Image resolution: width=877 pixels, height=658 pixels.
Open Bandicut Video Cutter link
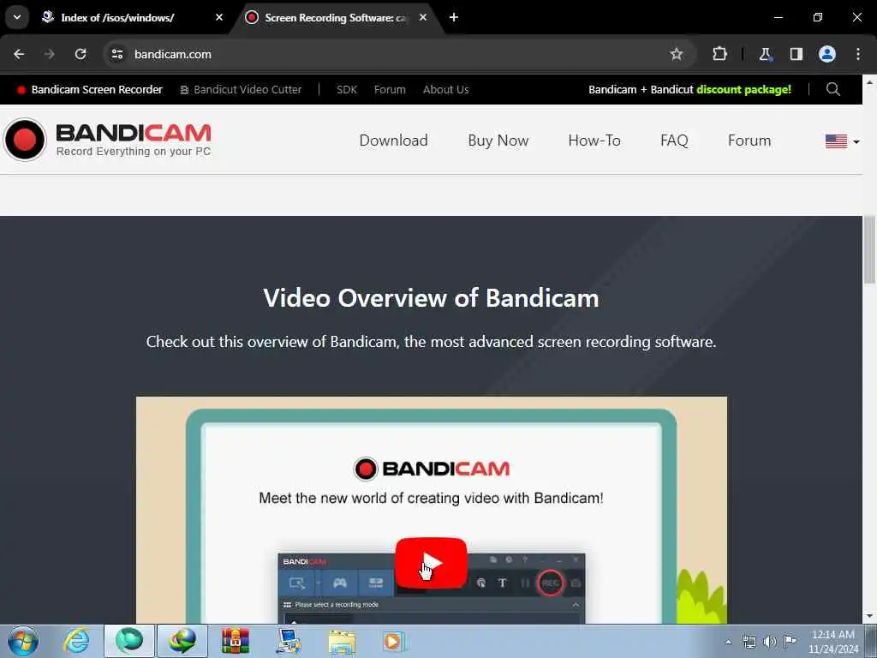click(241, 89)
